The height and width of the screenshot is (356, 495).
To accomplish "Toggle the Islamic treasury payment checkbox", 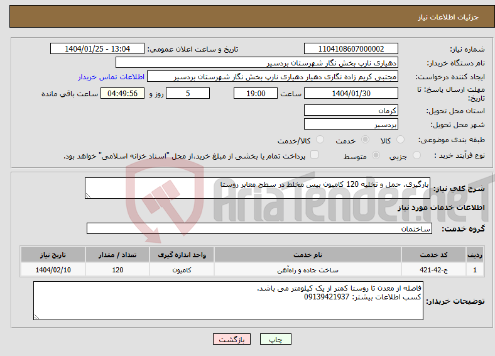I will point(315,155).
